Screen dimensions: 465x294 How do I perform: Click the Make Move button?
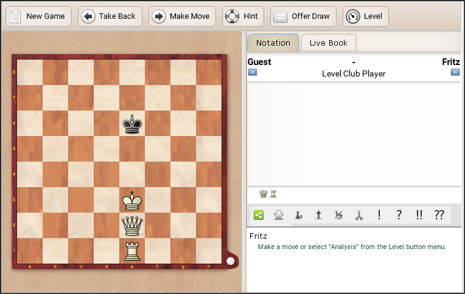point(182,16)
